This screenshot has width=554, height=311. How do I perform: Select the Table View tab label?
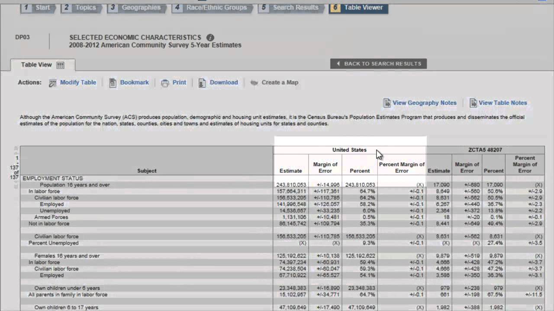coord(36,65)
